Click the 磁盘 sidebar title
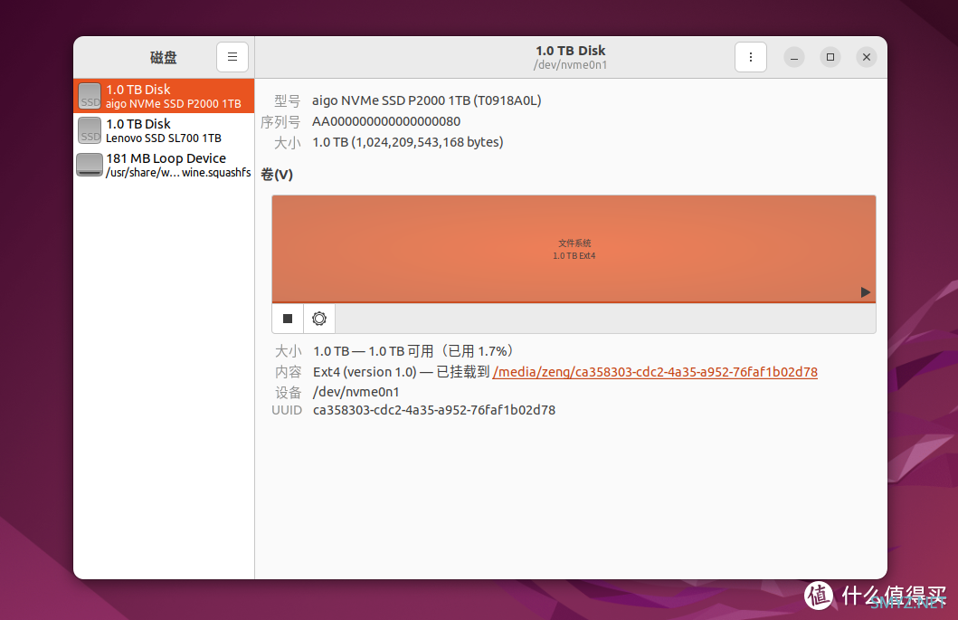This screenshot has height=620, width=958. coord(163,58)
